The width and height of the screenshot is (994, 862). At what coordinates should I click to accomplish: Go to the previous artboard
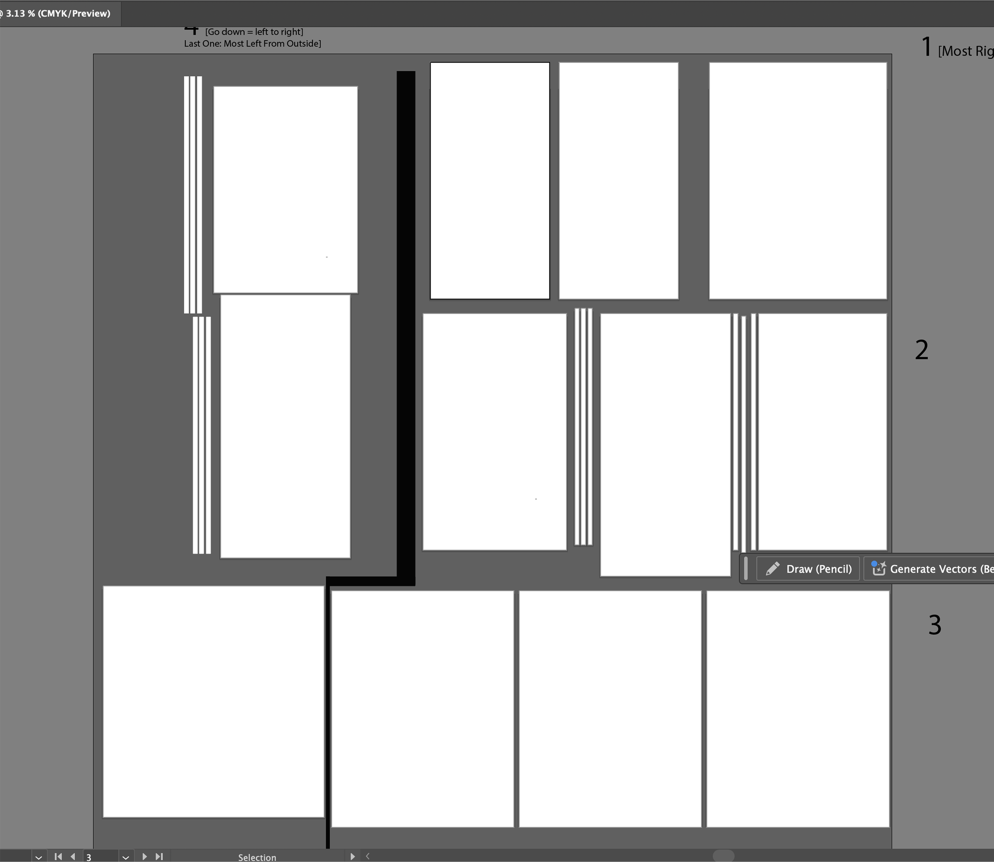pyautogui.click(x=73, y=856)
